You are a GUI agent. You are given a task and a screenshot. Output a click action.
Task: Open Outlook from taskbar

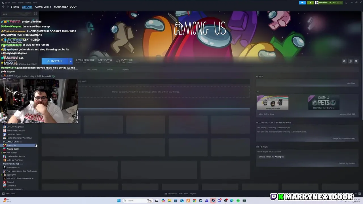tap(182, 201)
